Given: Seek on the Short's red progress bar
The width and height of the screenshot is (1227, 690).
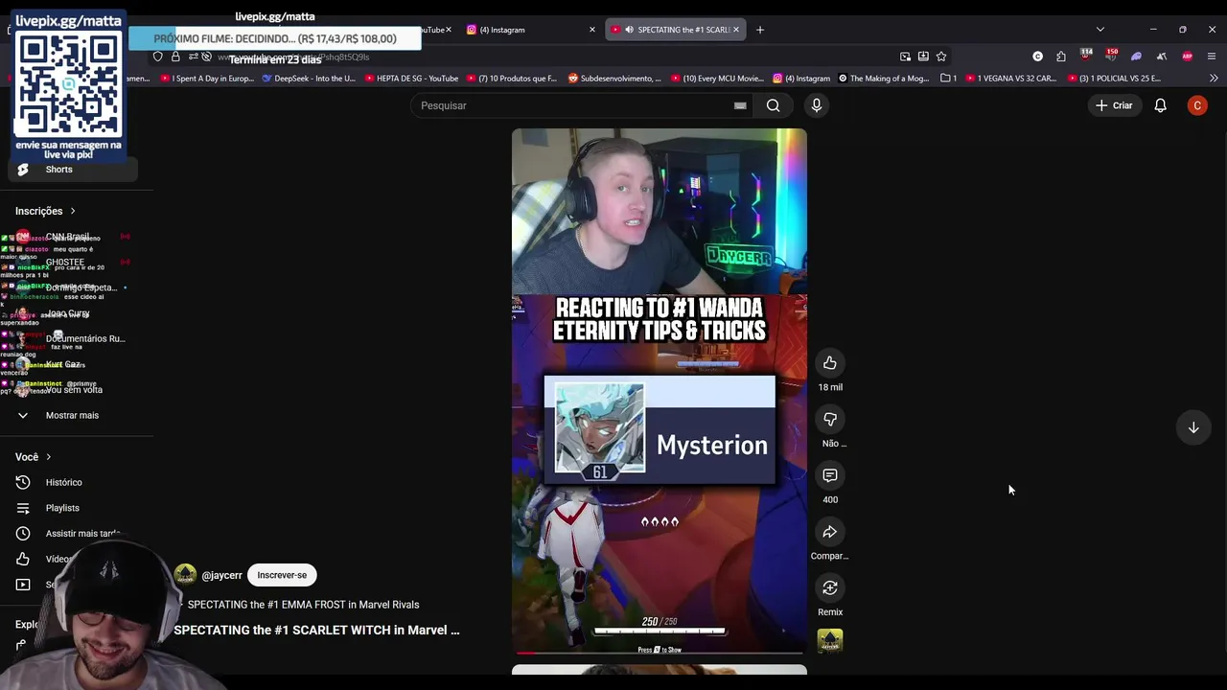Looking at the screenshot, I should 660,653.
